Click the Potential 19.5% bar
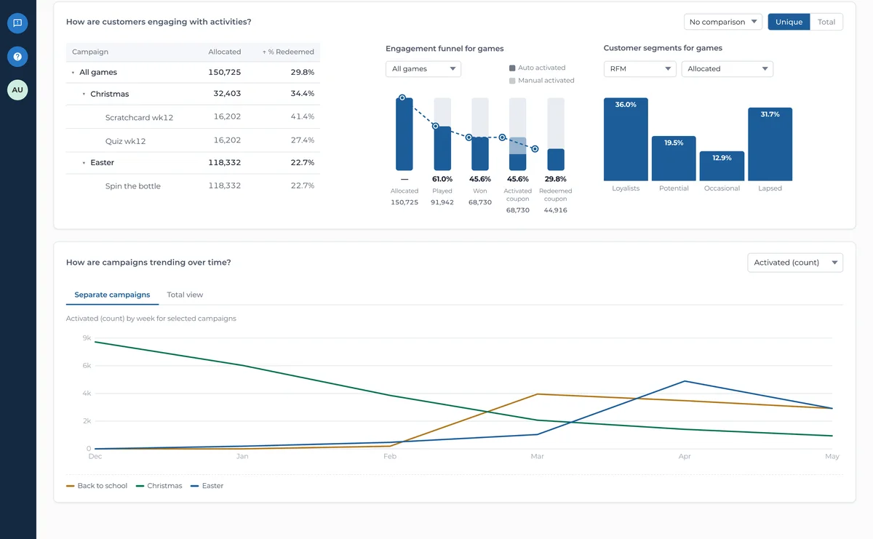Viewport: 873px width, 539px height. 674,159
